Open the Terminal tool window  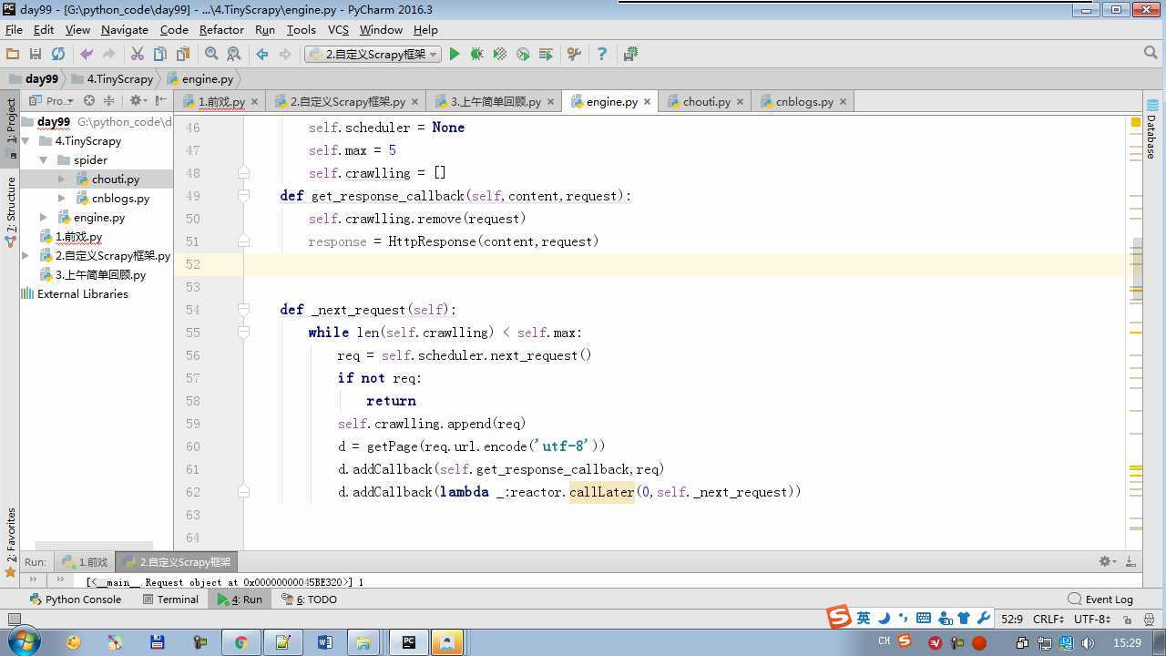pyautogui.click(x=170, y=600)
